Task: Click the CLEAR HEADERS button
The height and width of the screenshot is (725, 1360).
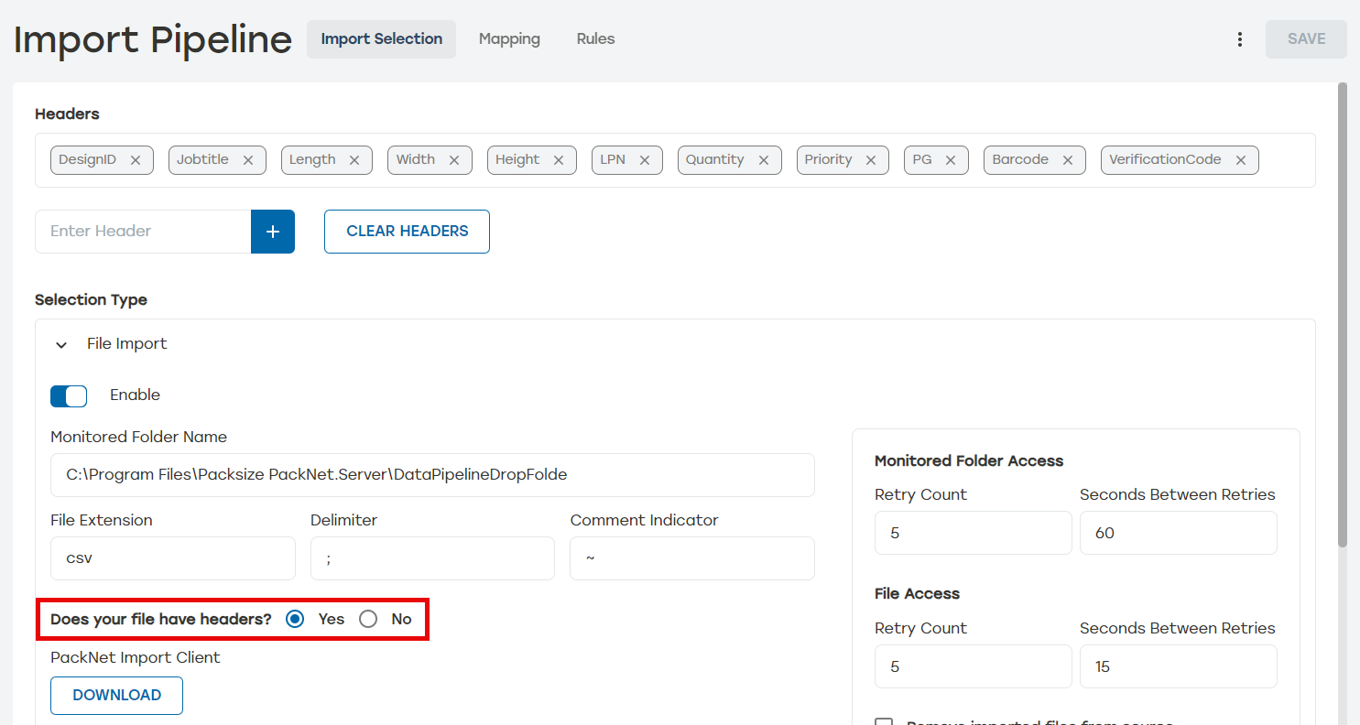Action: point(407,232)
